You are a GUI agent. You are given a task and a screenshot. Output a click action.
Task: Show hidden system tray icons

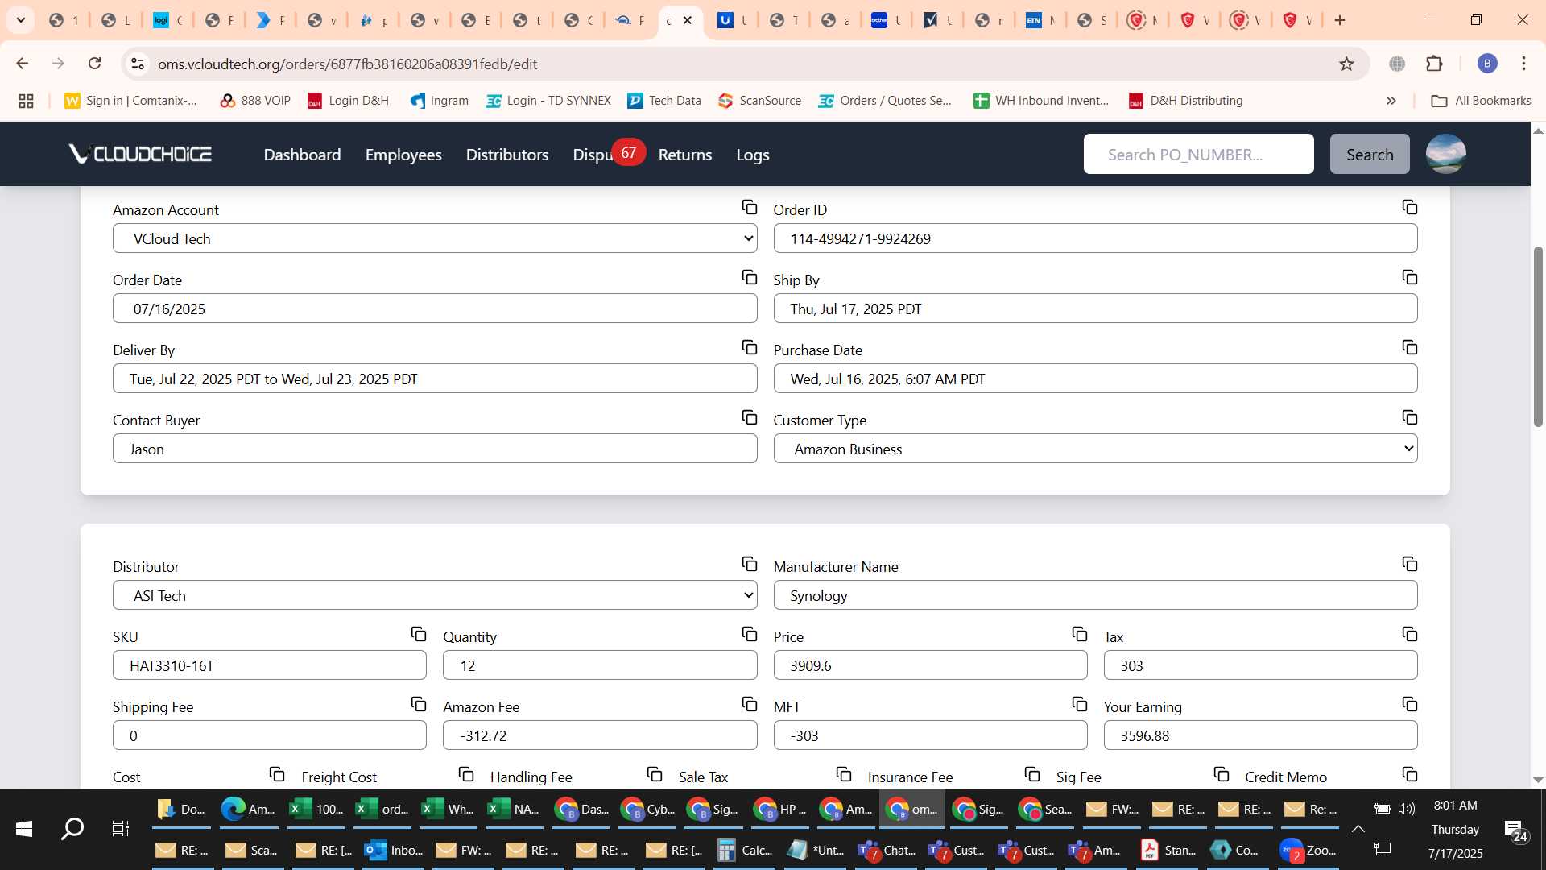tap(1358, 829)
